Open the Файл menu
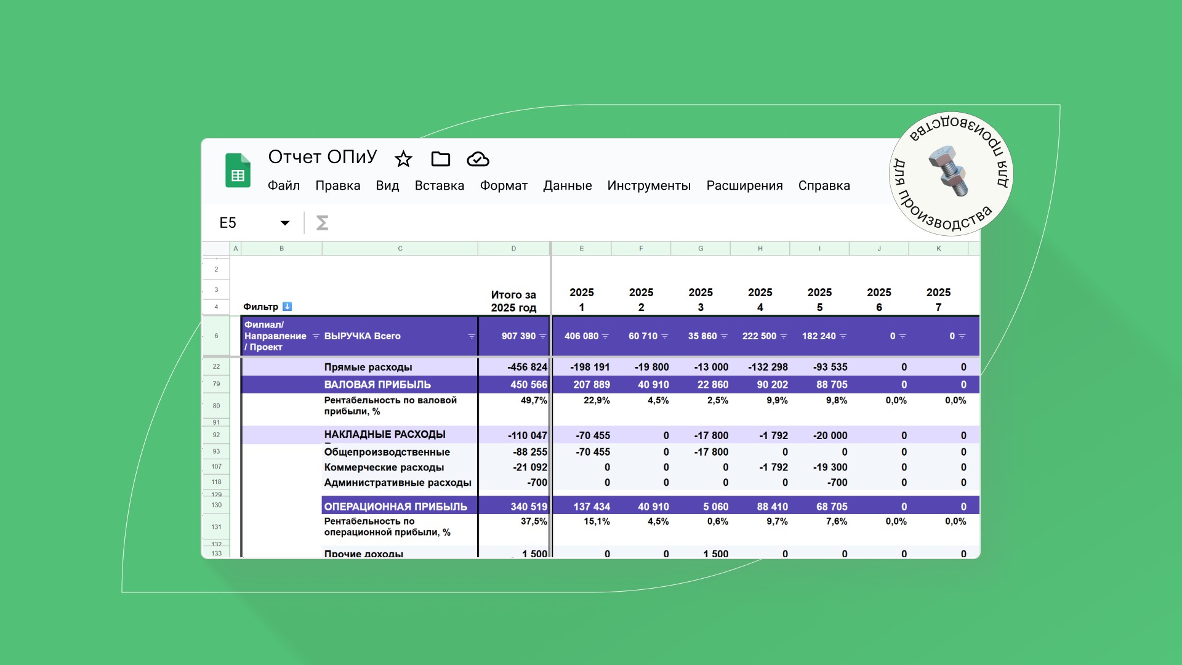 point(284,185)
